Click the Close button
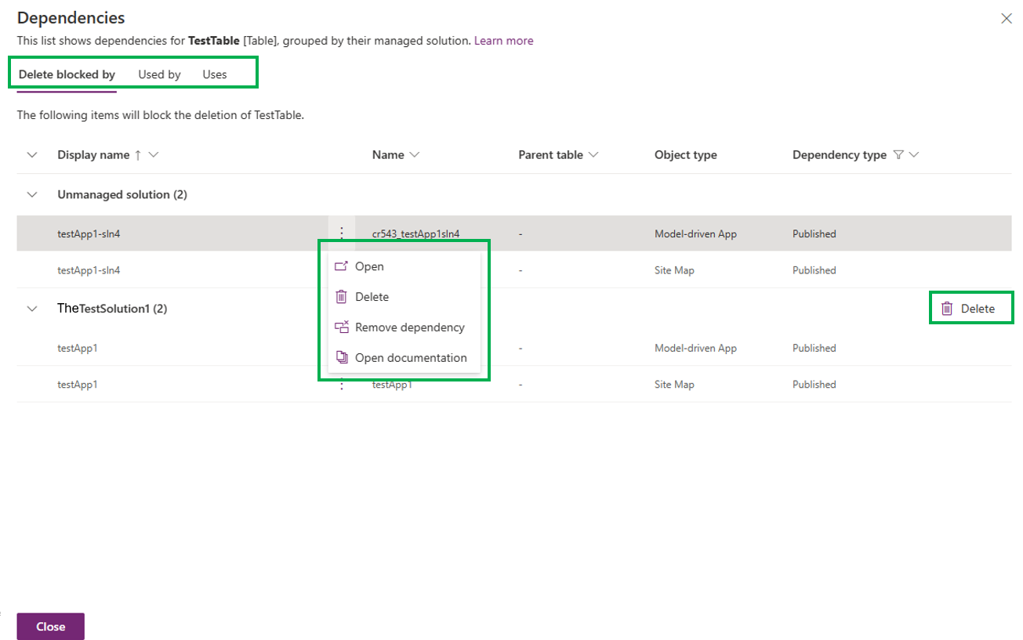This screenshot has width=1023, height=640. [50, 626]
